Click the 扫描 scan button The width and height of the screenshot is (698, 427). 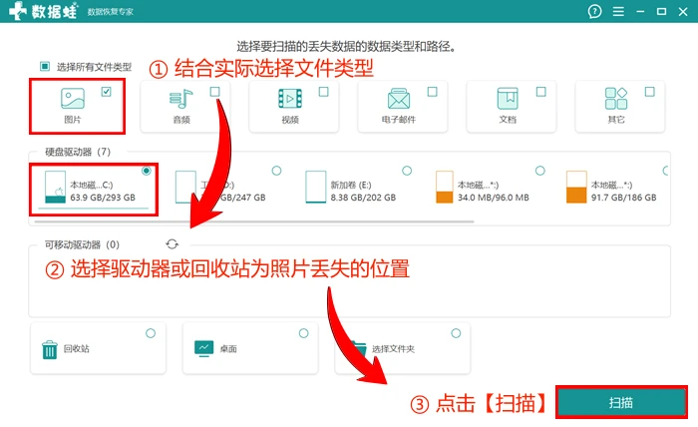click(621, 402)
